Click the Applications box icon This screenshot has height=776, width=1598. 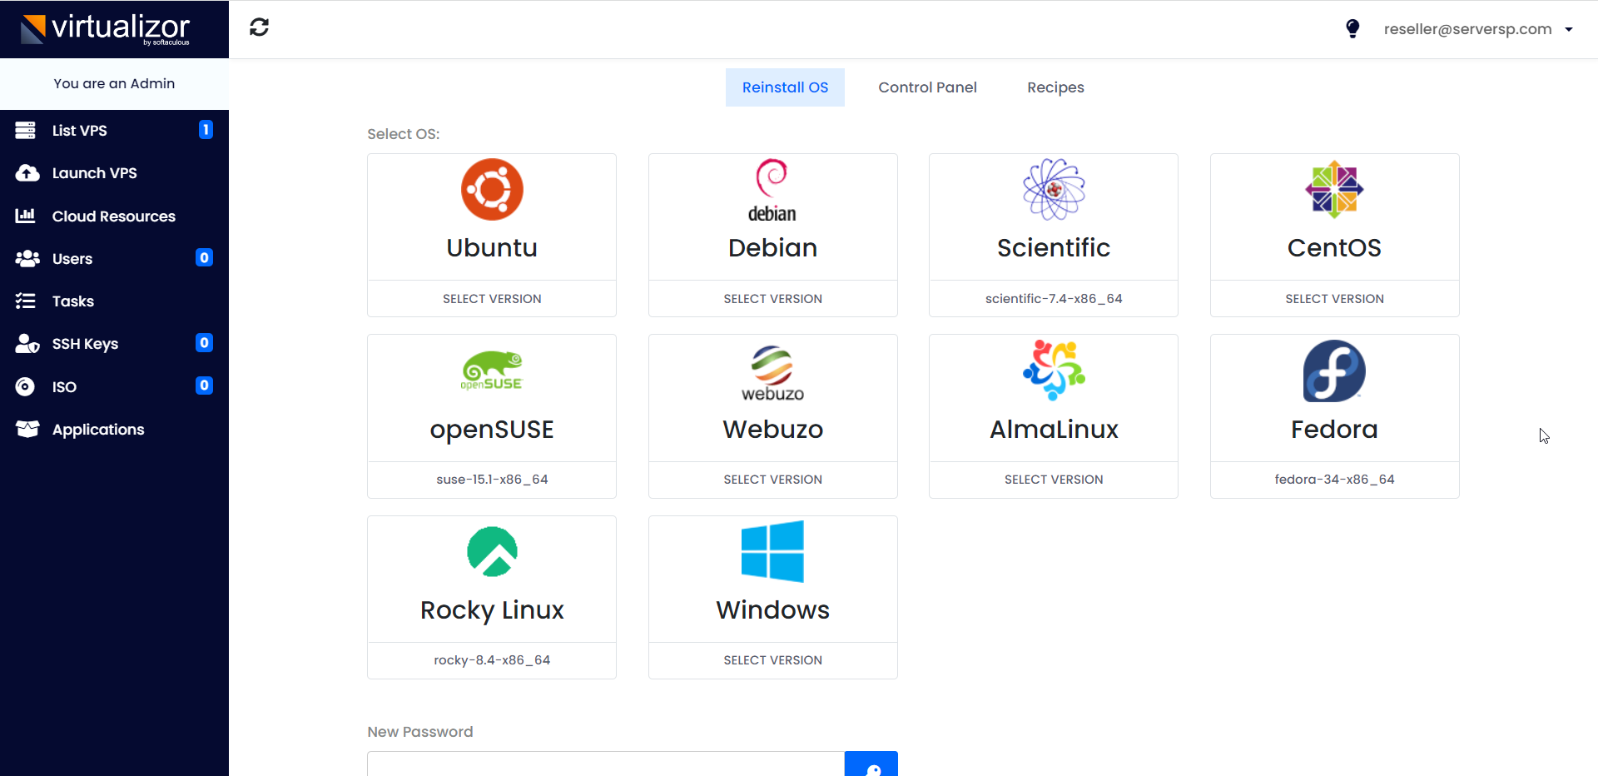tap(27, 429)
